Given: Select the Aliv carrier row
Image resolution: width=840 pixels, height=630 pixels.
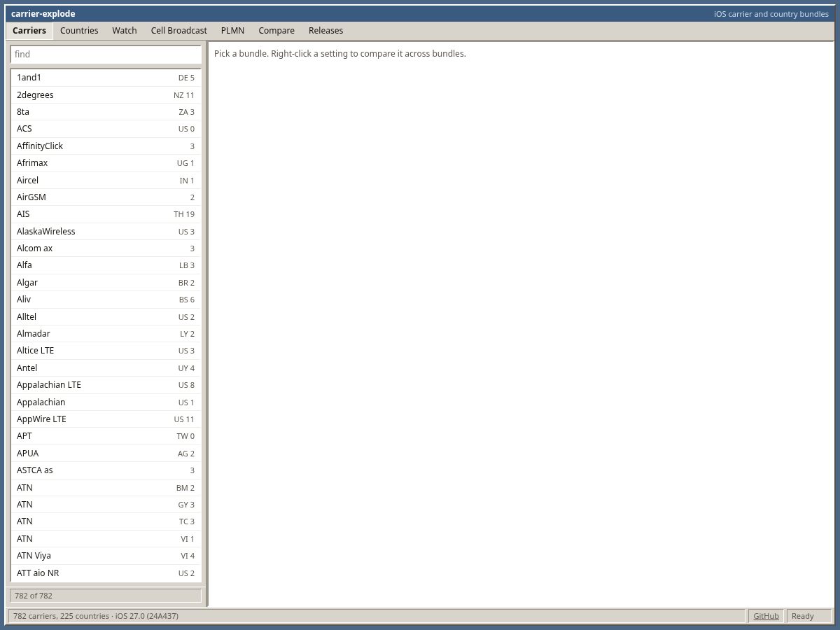Looking at the screenshot, I should (x=106, y=300).
